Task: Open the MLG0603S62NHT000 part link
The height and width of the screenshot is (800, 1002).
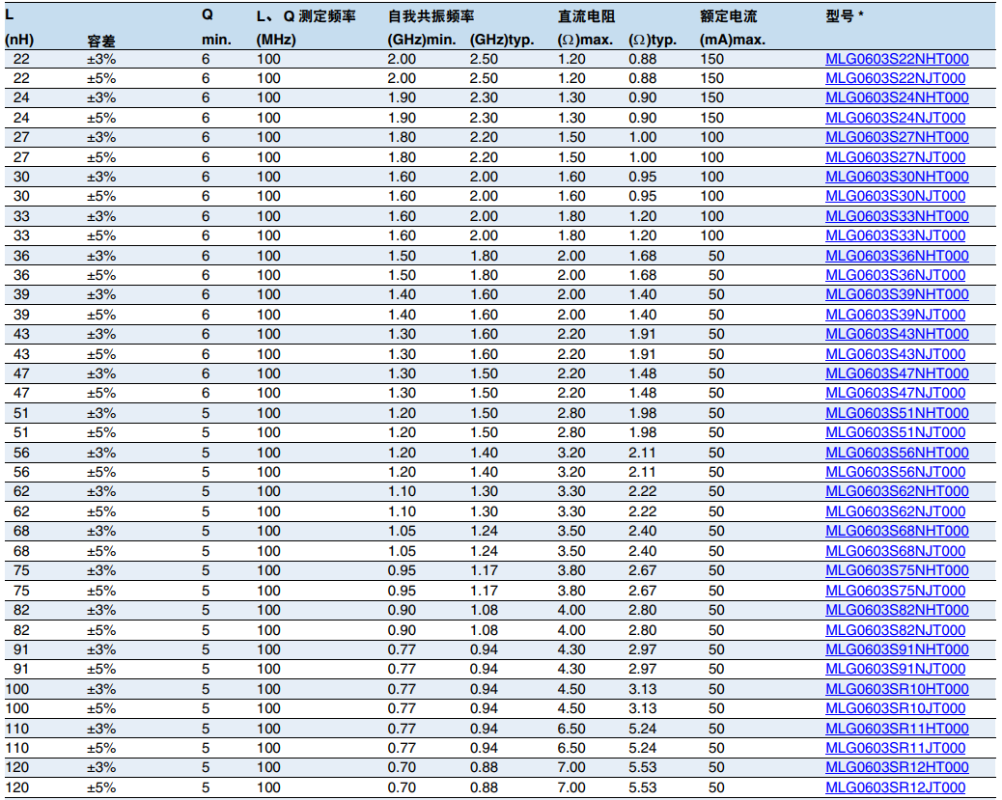Action: point(897,491)
